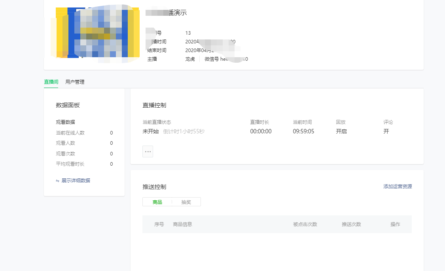Click the anchor name 龙虎
Image resolution: width=445 pixels, height=271 pixels.
click(x=190, y=59)
